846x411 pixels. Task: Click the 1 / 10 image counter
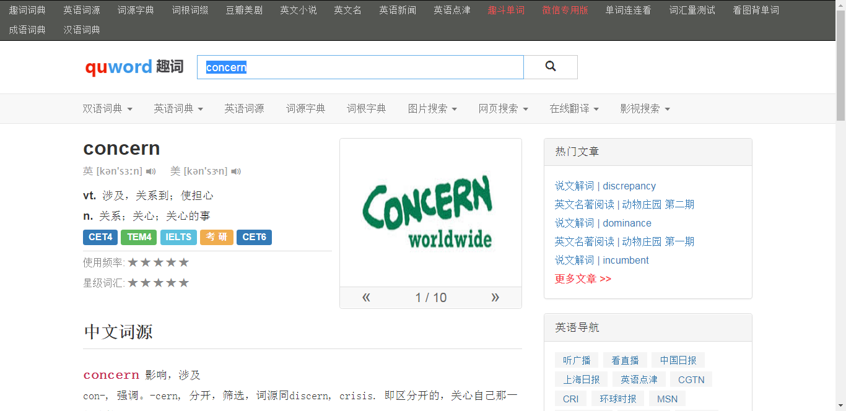coord(430,298)
